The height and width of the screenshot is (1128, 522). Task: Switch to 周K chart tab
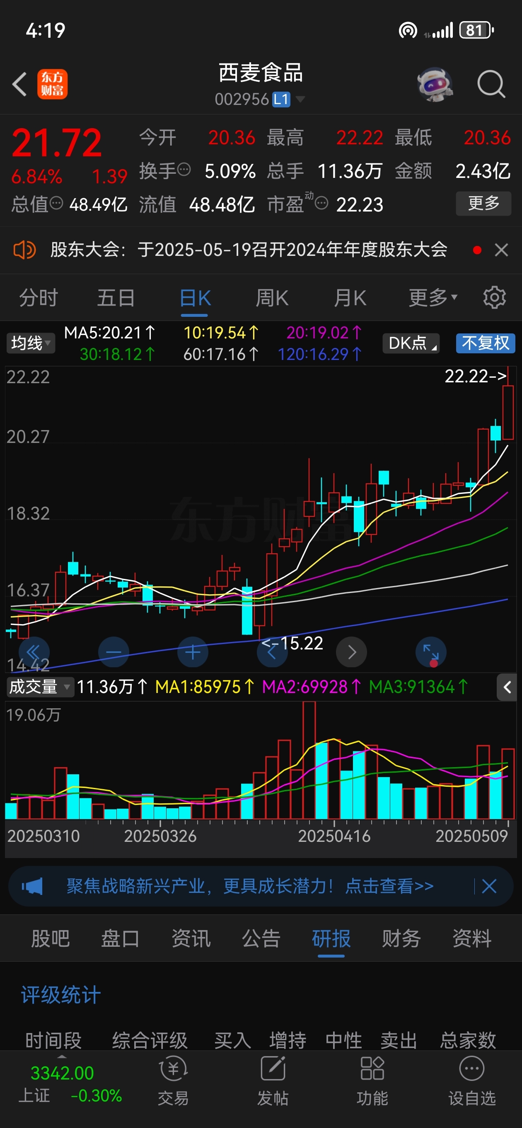pos(272,298)
